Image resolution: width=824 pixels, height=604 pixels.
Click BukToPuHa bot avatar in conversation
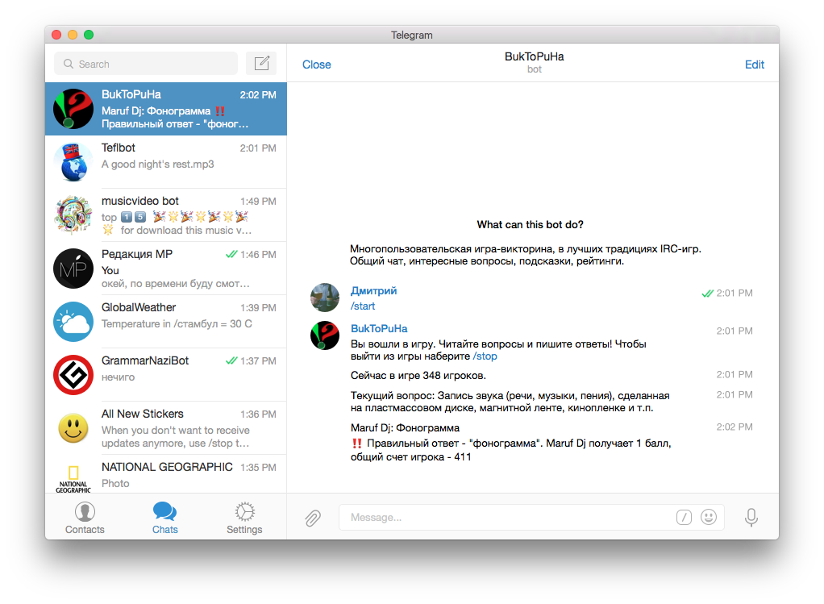click(x=325, y=335)
